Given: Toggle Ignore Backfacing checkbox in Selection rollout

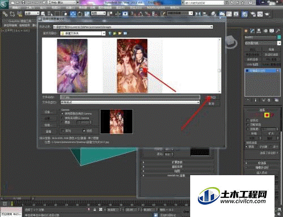Looking at the screenshot, I should click(x=248, y=124).
